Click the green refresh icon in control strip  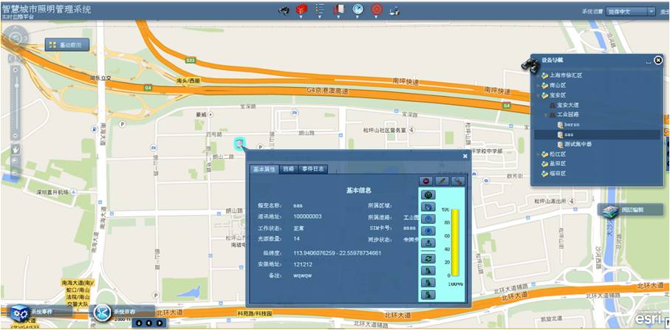click(x=428, y=258)
